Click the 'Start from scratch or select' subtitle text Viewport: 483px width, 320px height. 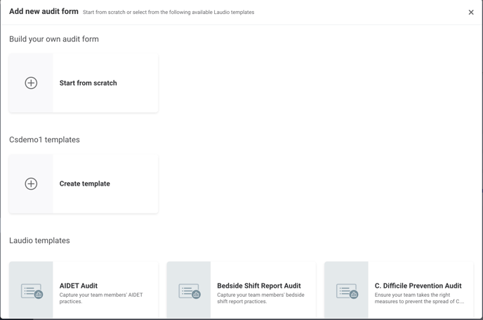[168, 13]
